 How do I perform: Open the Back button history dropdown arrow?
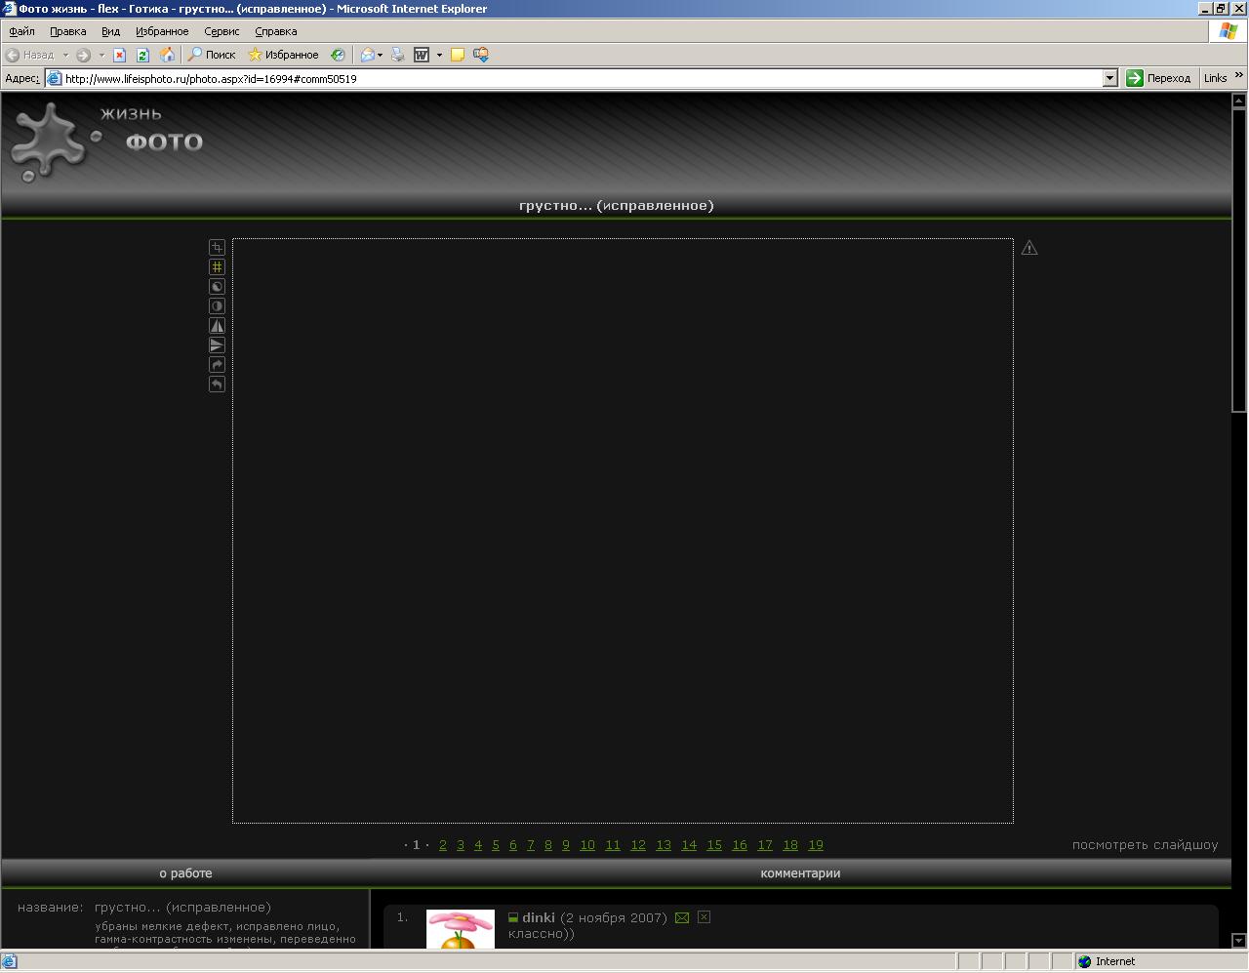tap(65, 55)
